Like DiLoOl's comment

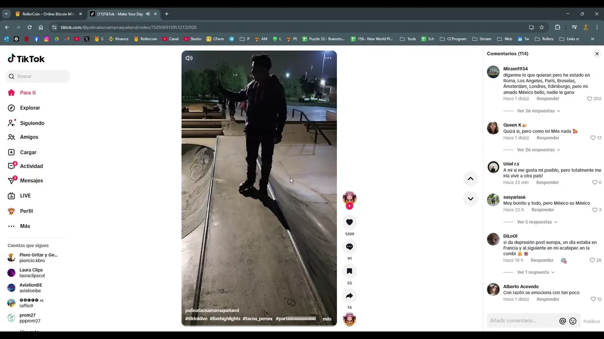[x=592, y=260]
